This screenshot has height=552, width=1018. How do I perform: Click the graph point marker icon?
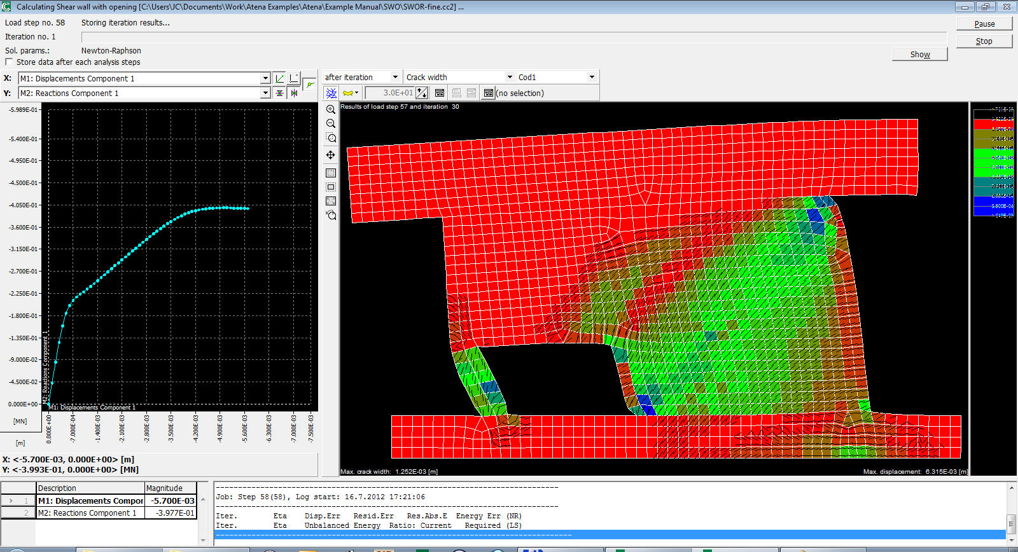coord(309,84)
